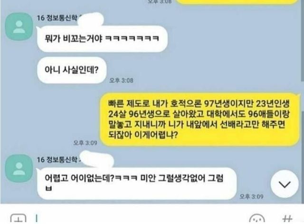Image resolution: width=304 pixels, height=224 pixels.
Task: Open the upper sender's profile avatar
Action: 19,27
